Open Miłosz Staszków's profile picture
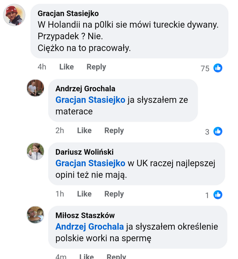The width and height of the screenshot is (238, 259). coord(35,215)
